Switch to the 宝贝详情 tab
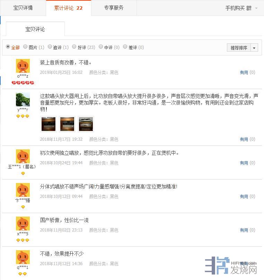 (23, 8)
